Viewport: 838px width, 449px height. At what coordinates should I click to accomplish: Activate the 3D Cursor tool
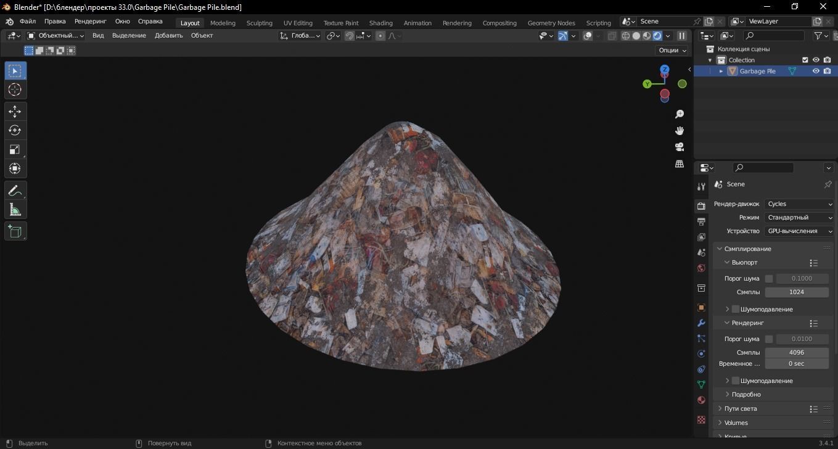(15, 89)
